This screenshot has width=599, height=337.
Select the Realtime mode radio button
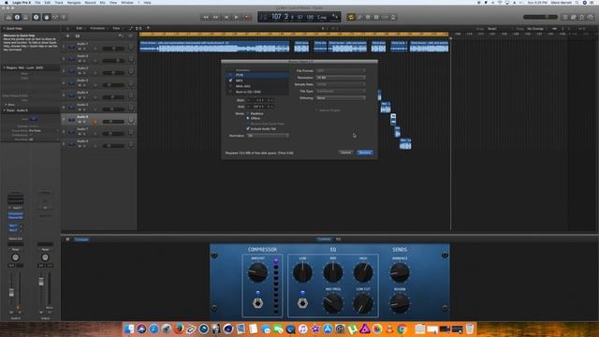(248, 113)
